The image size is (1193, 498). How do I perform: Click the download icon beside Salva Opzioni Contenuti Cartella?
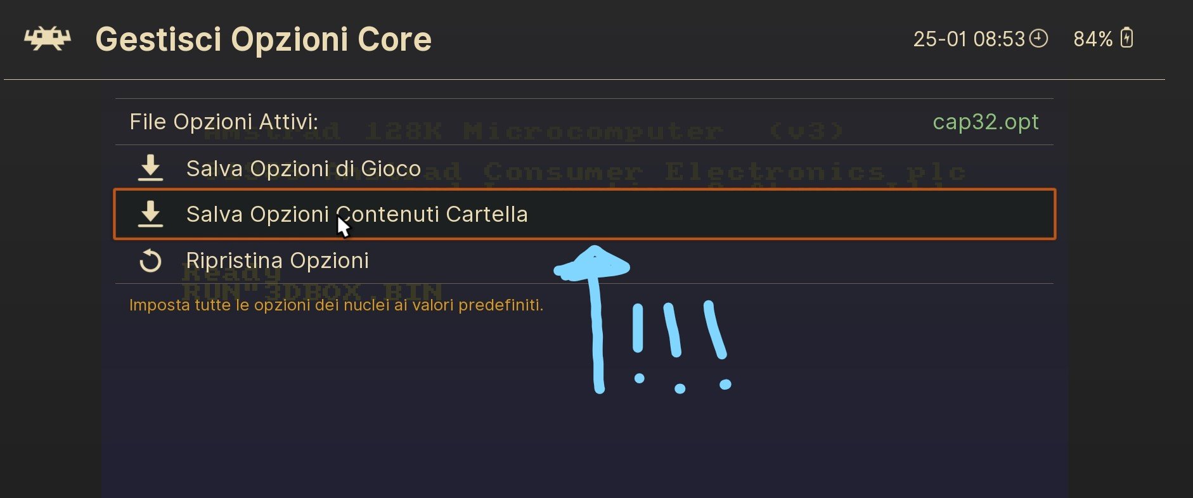click(150, 214)
